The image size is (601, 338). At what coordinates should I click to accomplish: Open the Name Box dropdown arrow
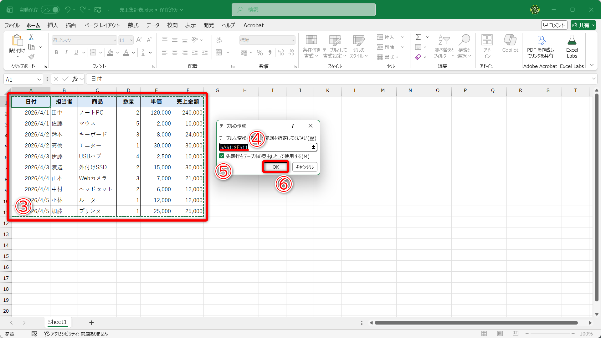pos(39,79)
